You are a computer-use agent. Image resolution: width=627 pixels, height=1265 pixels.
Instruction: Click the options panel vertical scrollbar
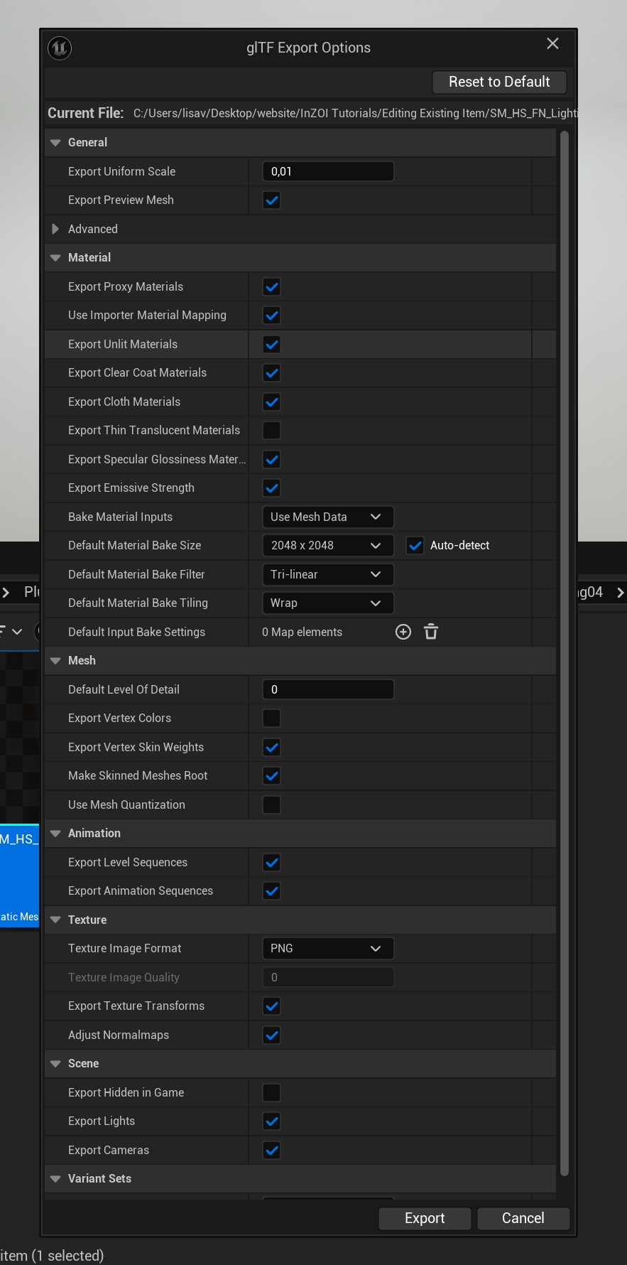[x=565, y=654]
